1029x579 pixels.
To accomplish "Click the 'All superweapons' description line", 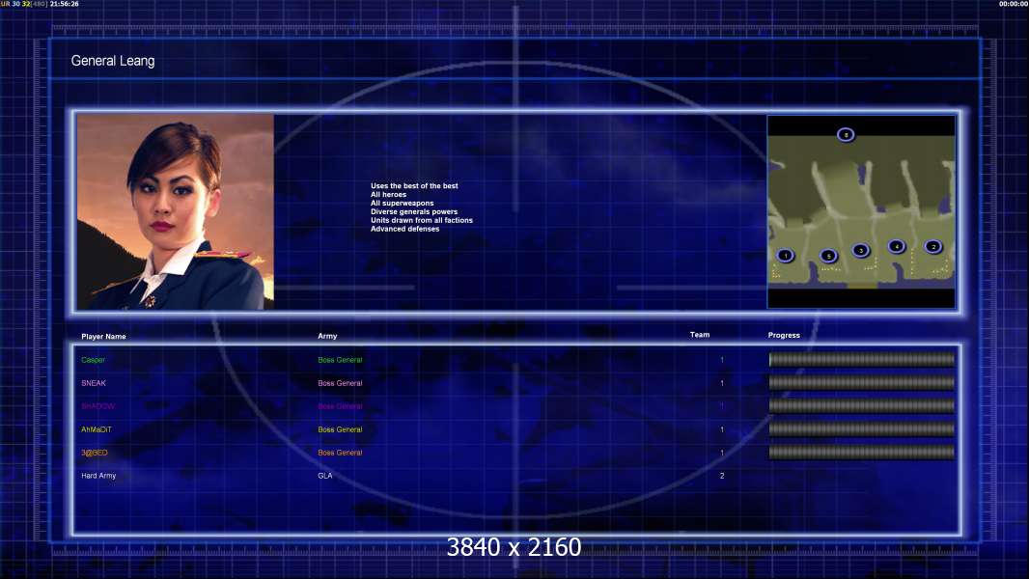I will 403,204.
